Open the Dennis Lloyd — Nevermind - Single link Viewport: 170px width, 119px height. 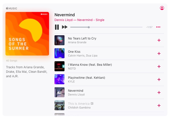point(79,20)
